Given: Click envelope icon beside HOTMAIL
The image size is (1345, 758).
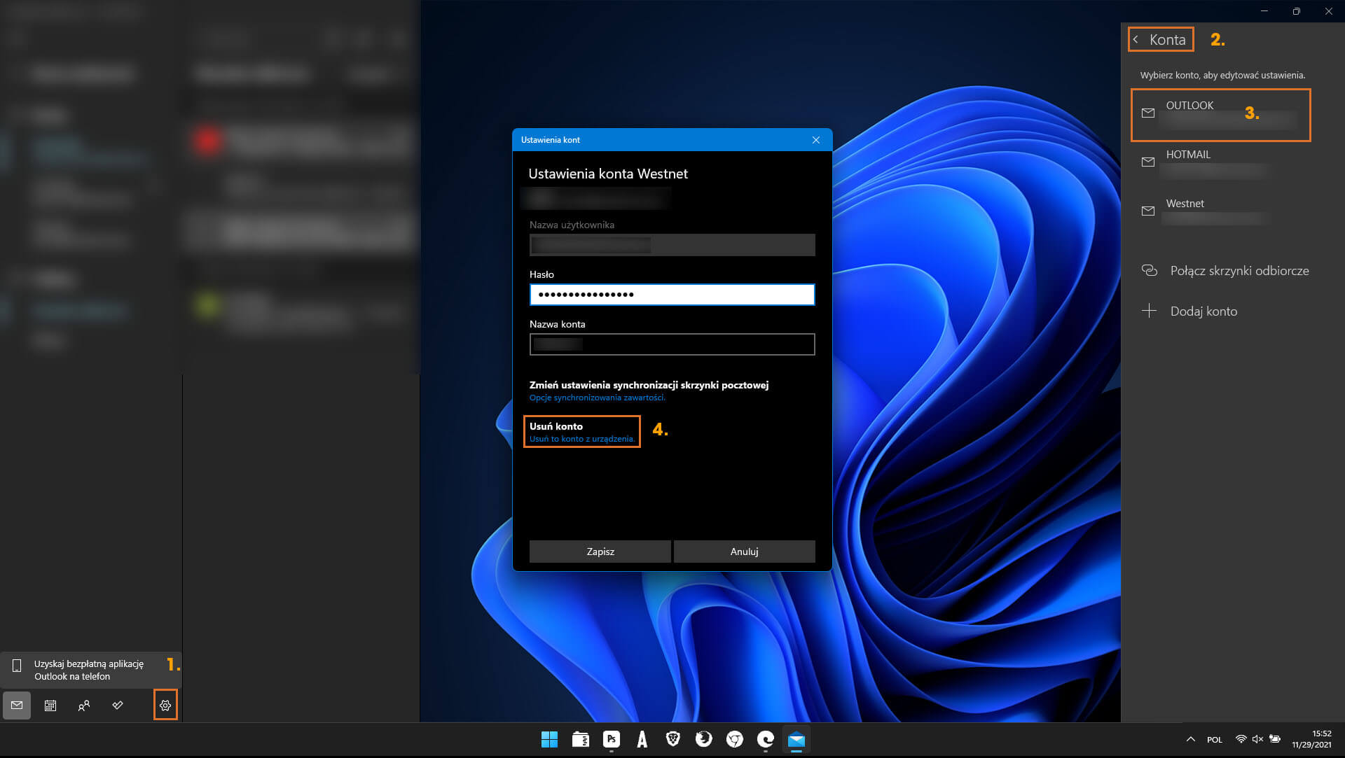Looking at the screenshot, I should click(1147, 162).
